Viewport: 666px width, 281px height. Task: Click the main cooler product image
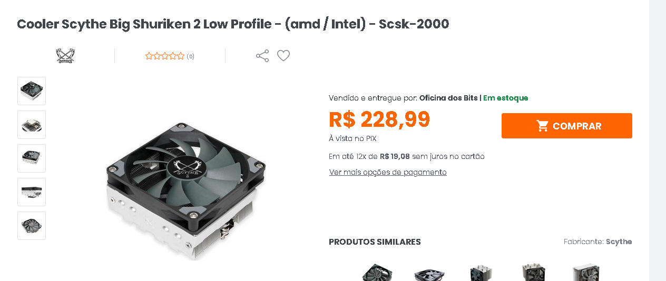tap(186, 190)
